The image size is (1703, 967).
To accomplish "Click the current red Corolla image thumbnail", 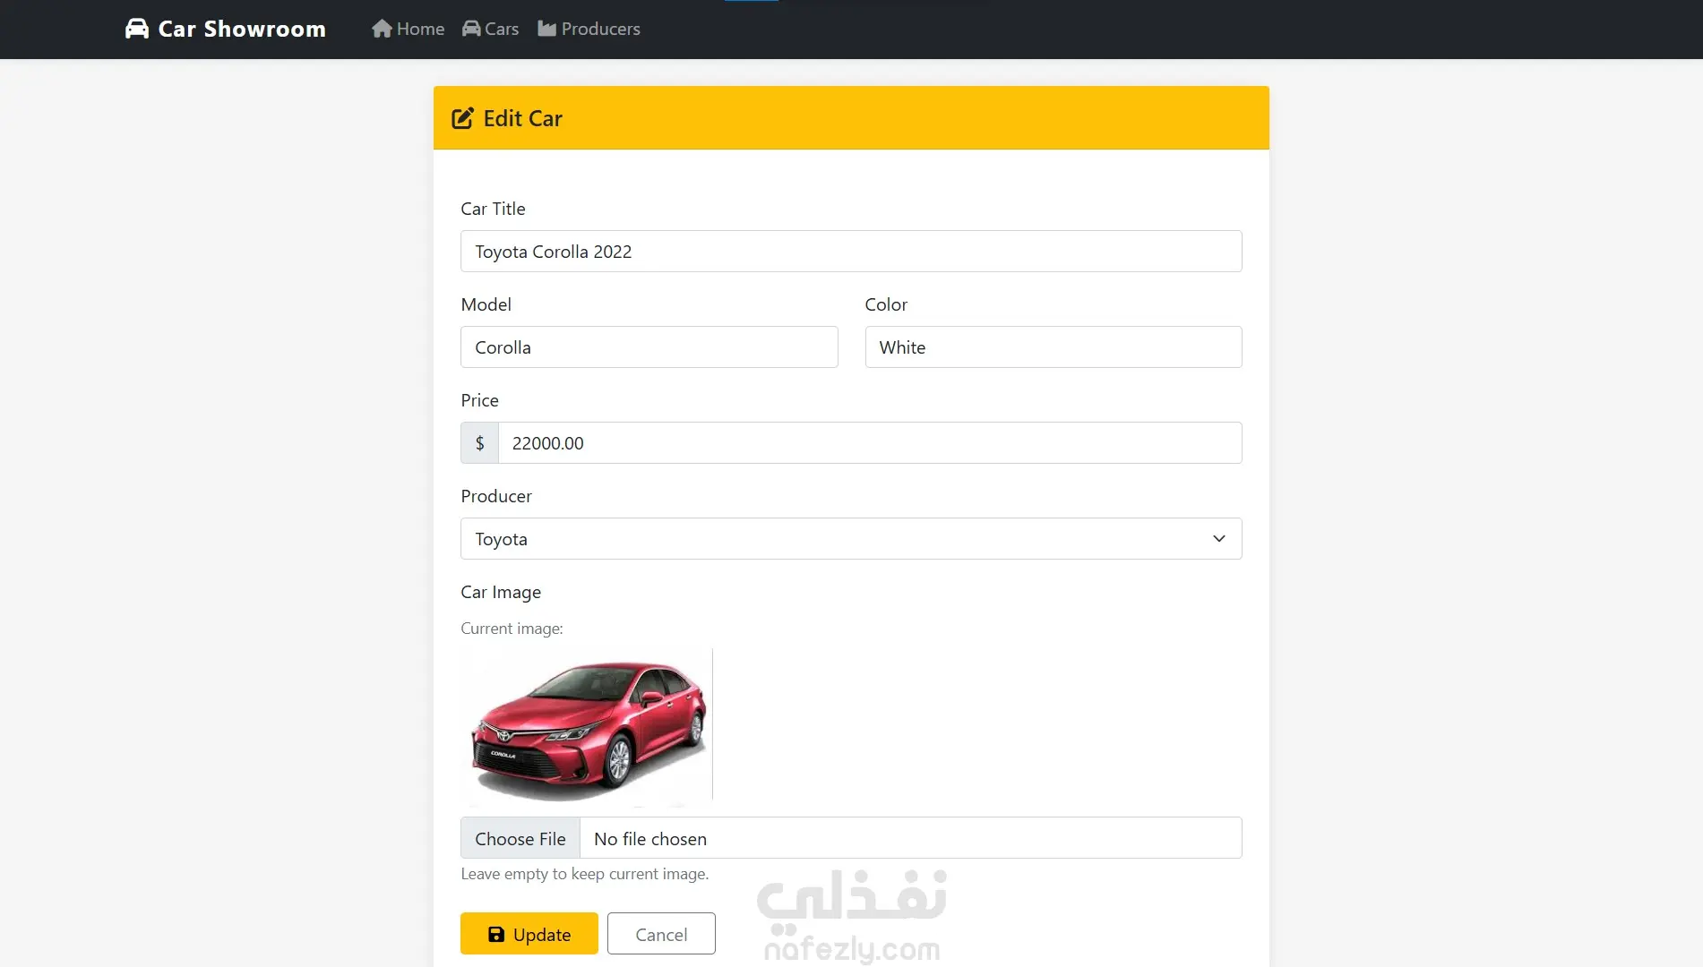I will click(587, 726).
